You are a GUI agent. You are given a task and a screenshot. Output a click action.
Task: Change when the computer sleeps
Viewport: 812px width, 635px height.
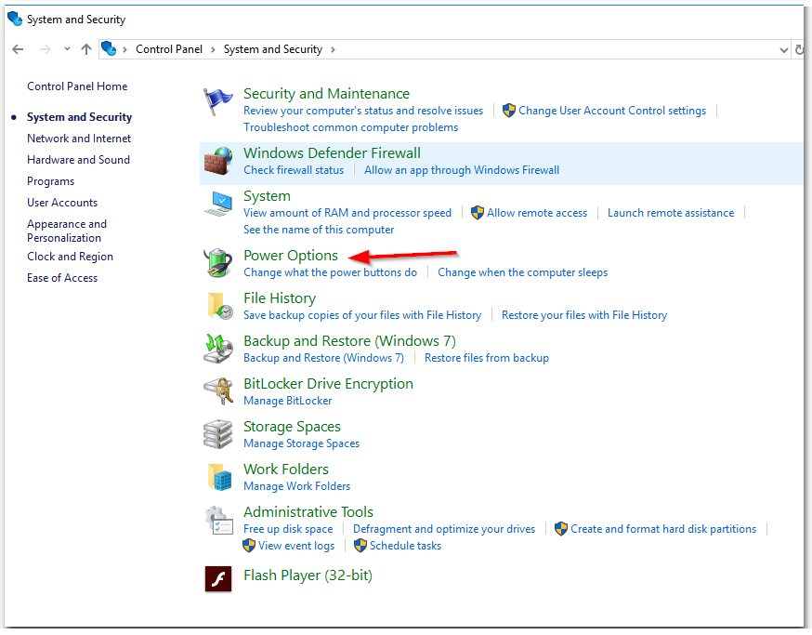(522, 272)
